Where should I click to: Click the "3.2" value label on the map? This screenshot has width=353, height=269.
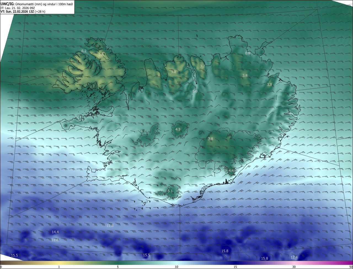pos(202,66)
